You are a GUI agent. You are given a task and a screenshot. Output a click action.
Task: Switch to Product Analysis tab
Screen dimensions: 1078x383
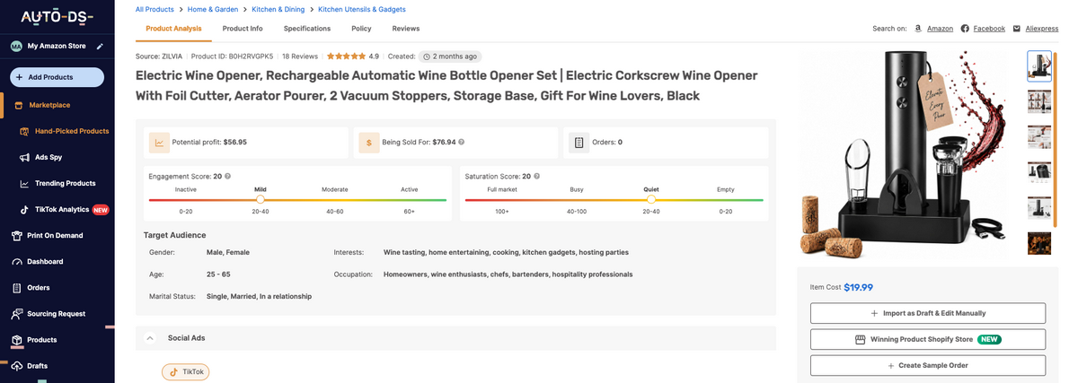tap(173, 29)
